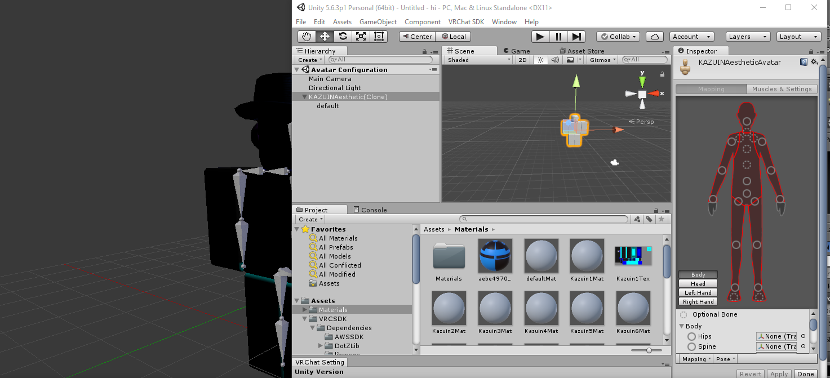The height and width of the screenshot is (378, 830).
Task: Toggle scene audio speaker icon
Action: click(555, 60)
